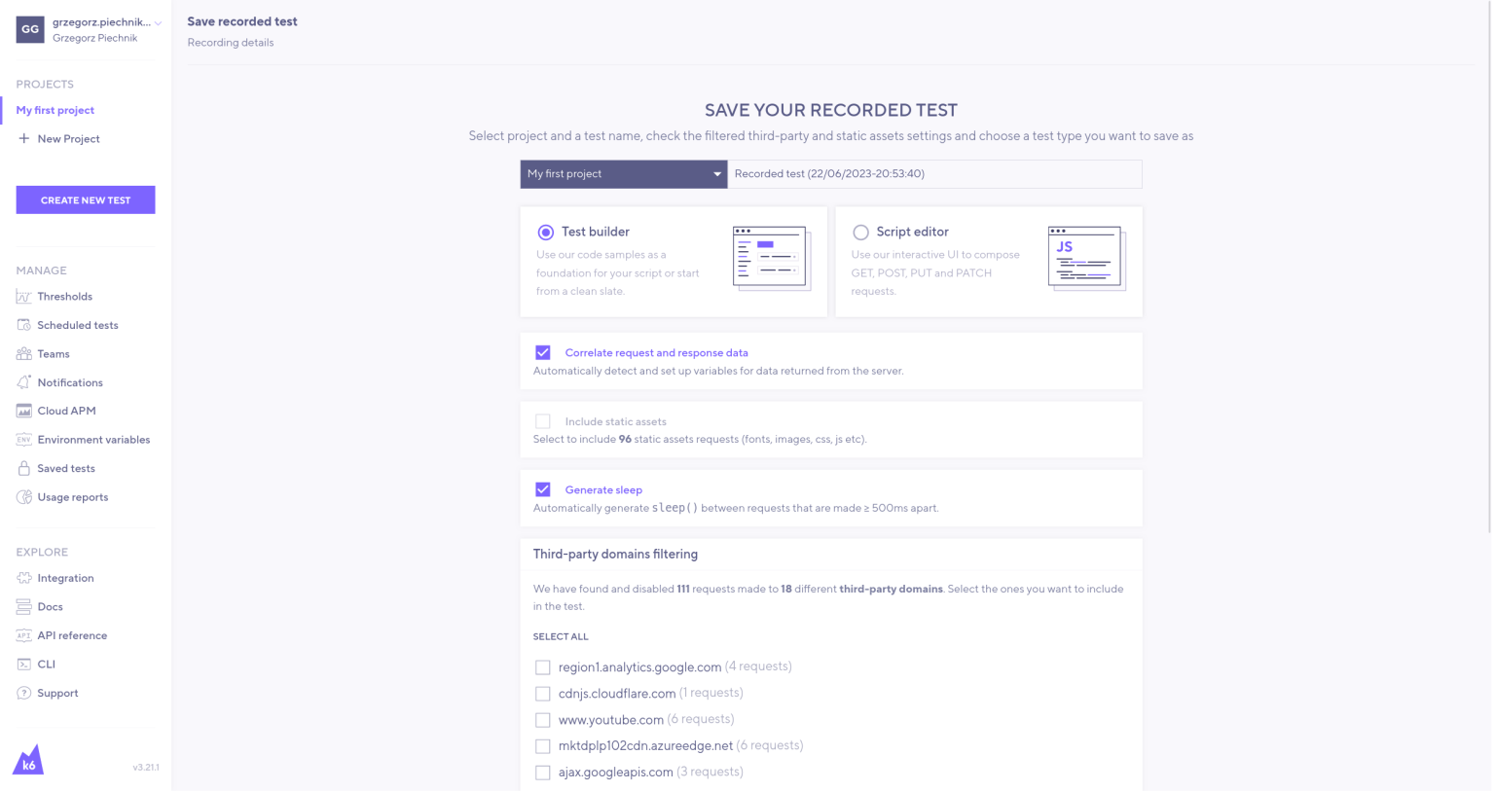Click the SELECT ALL domains link
This screenshot has width=1495, height=792.
coord(561,636)
